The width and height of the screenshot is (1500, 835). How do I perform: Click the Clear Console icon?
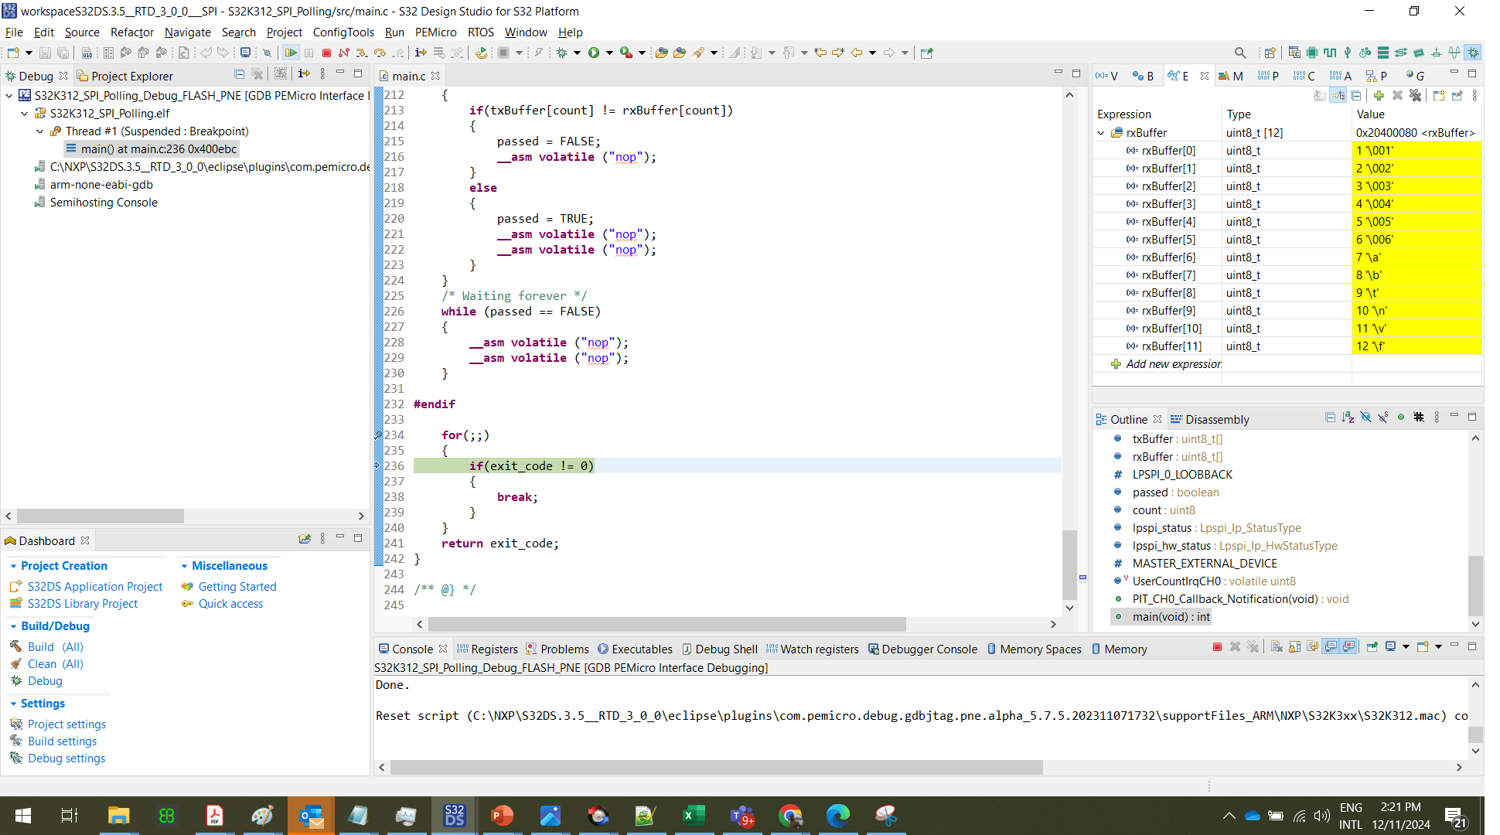[1277, 646]
